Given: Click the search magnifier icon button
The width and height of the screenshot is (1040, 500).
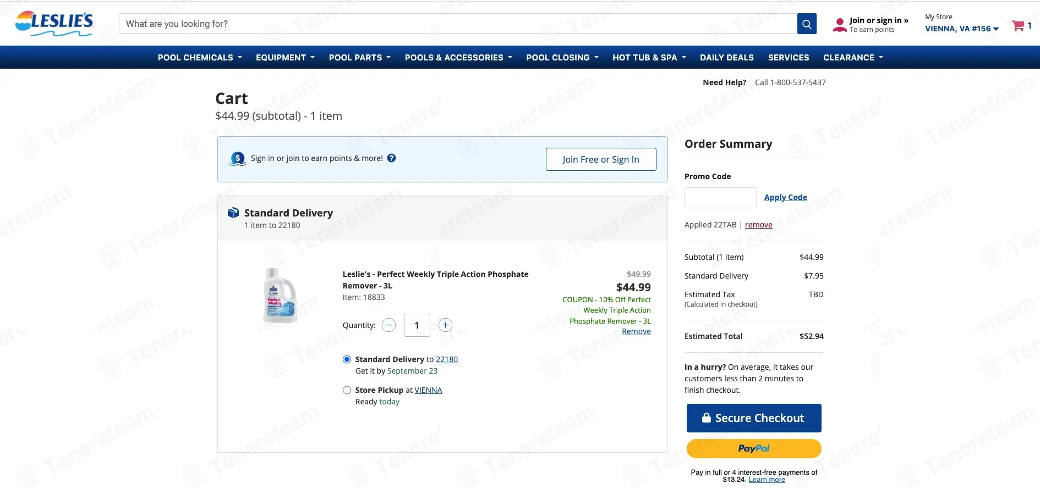Looking at the screenshot, I should (x=807, y=24).
